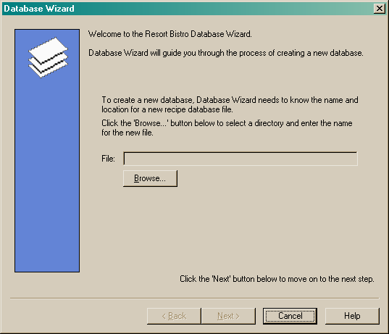Screen dimensions: 389x334
Task: Click the "Click the 'Next' button below" hint text
Action: coord(277,279)
